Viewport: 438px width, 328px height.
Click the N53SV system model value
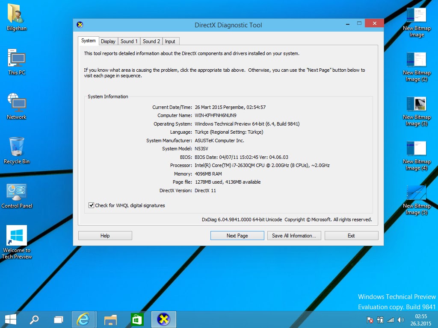tap(201, 149)
